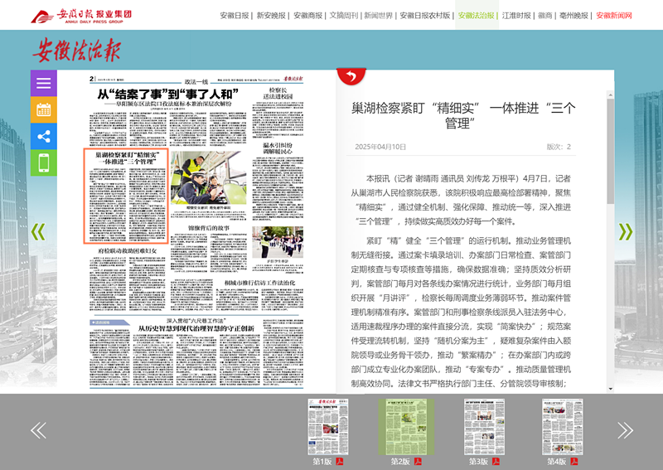Click the red back arrow button
Image resolution: width=663 pixels, height=470 pixels.
tap(351, 76)
